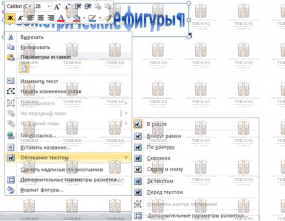Select В тексте wrapping icon

[x=138, y=124]
